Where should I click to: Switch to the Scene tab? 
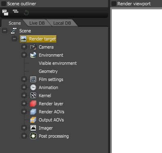[15, 23]
